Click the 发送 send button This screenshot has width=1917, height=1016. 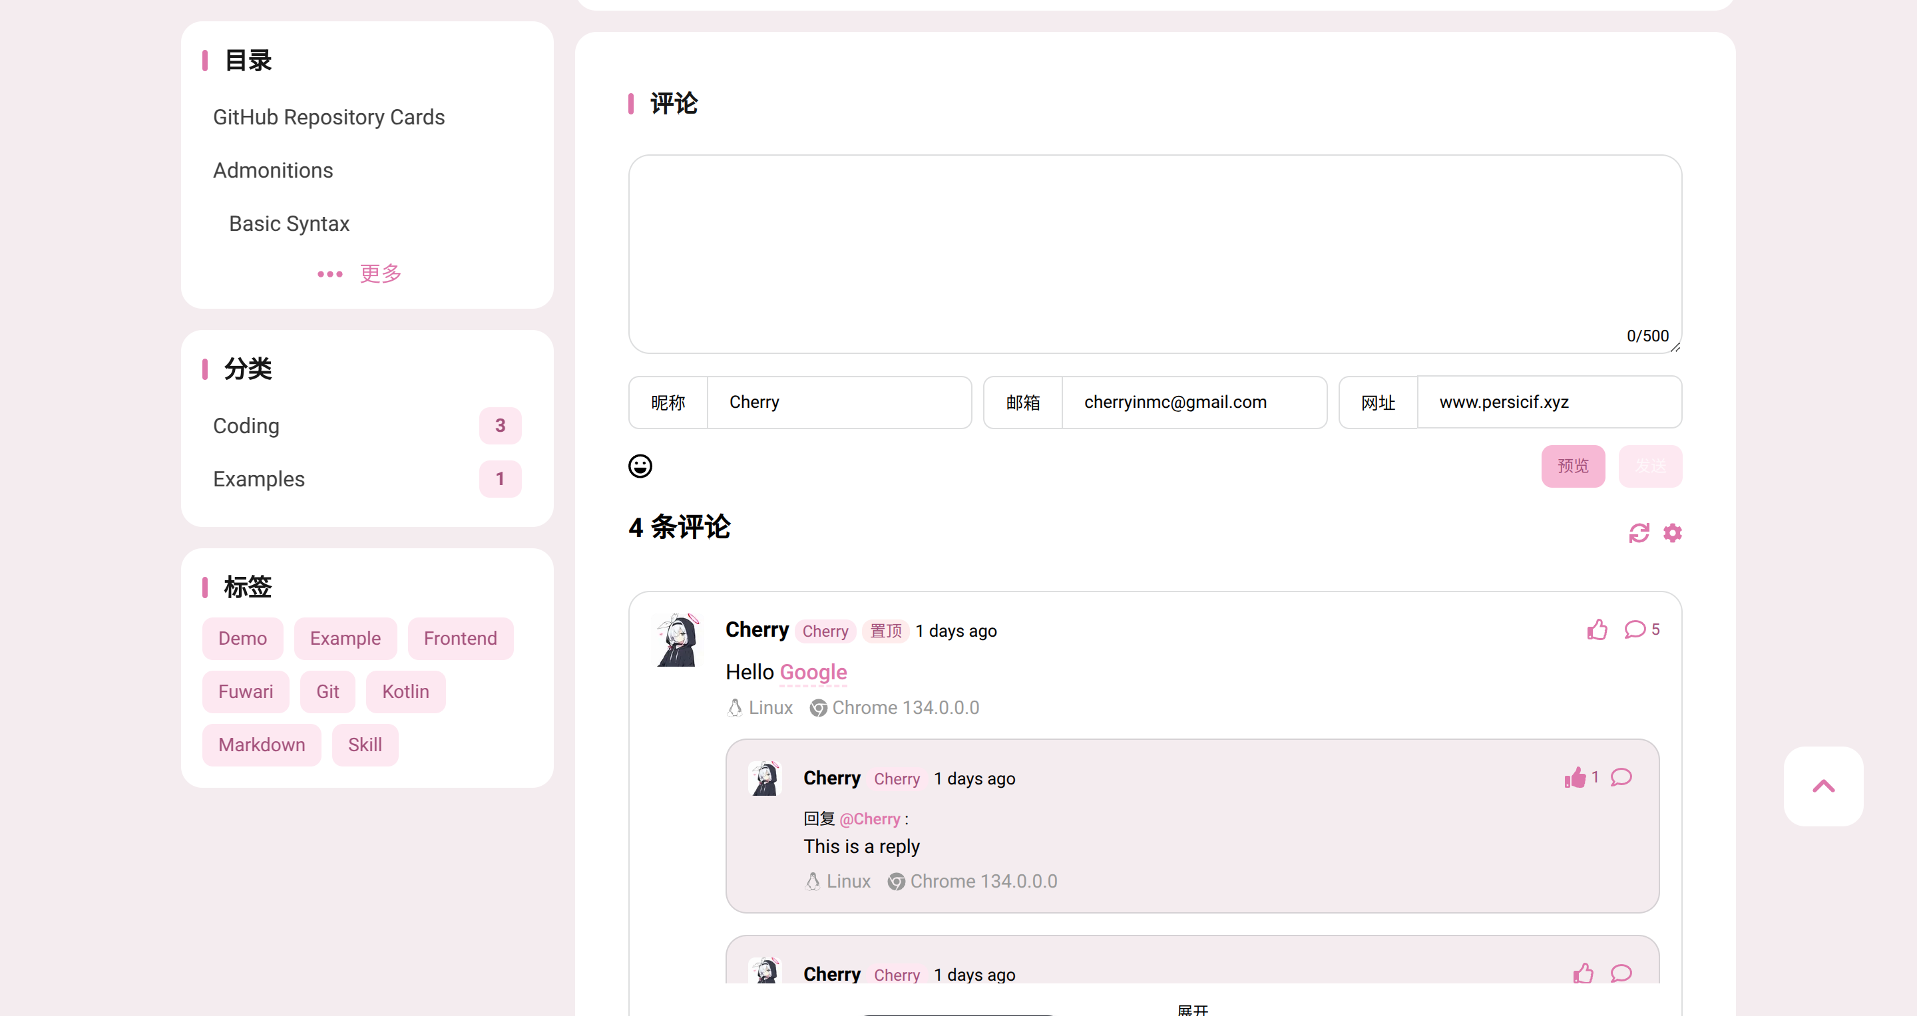point(1650,466)
